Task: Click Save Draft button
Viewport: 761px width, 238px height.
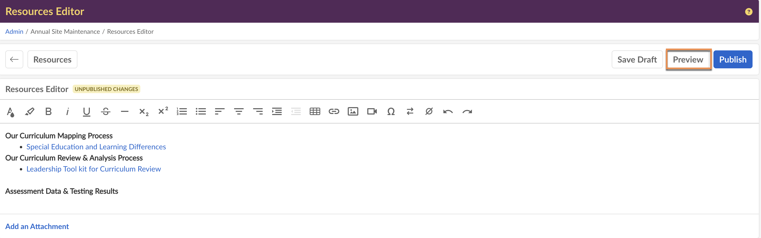Action: (x=637, y=60)
